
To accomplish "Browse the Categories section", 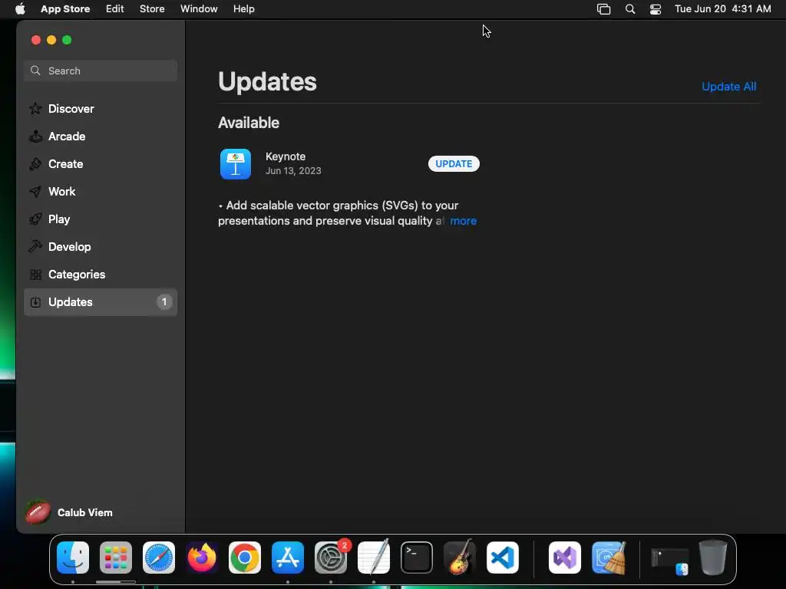I will coord(101,275).
